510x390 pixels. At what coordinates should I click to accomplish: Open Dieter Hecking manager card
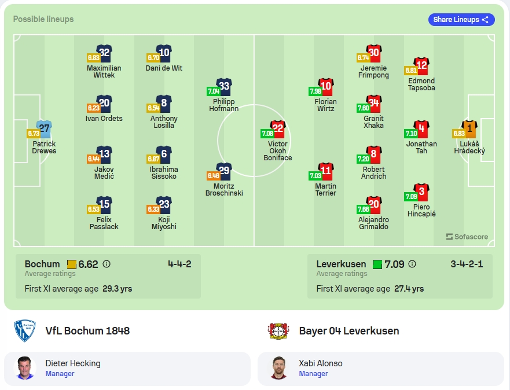click(x=127, y=369)
